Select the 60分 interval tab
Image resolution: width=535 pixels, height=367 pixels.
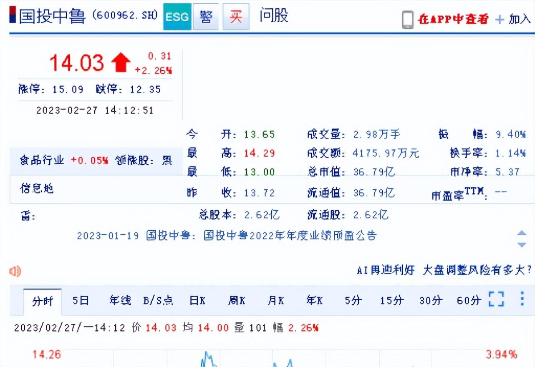469,300
